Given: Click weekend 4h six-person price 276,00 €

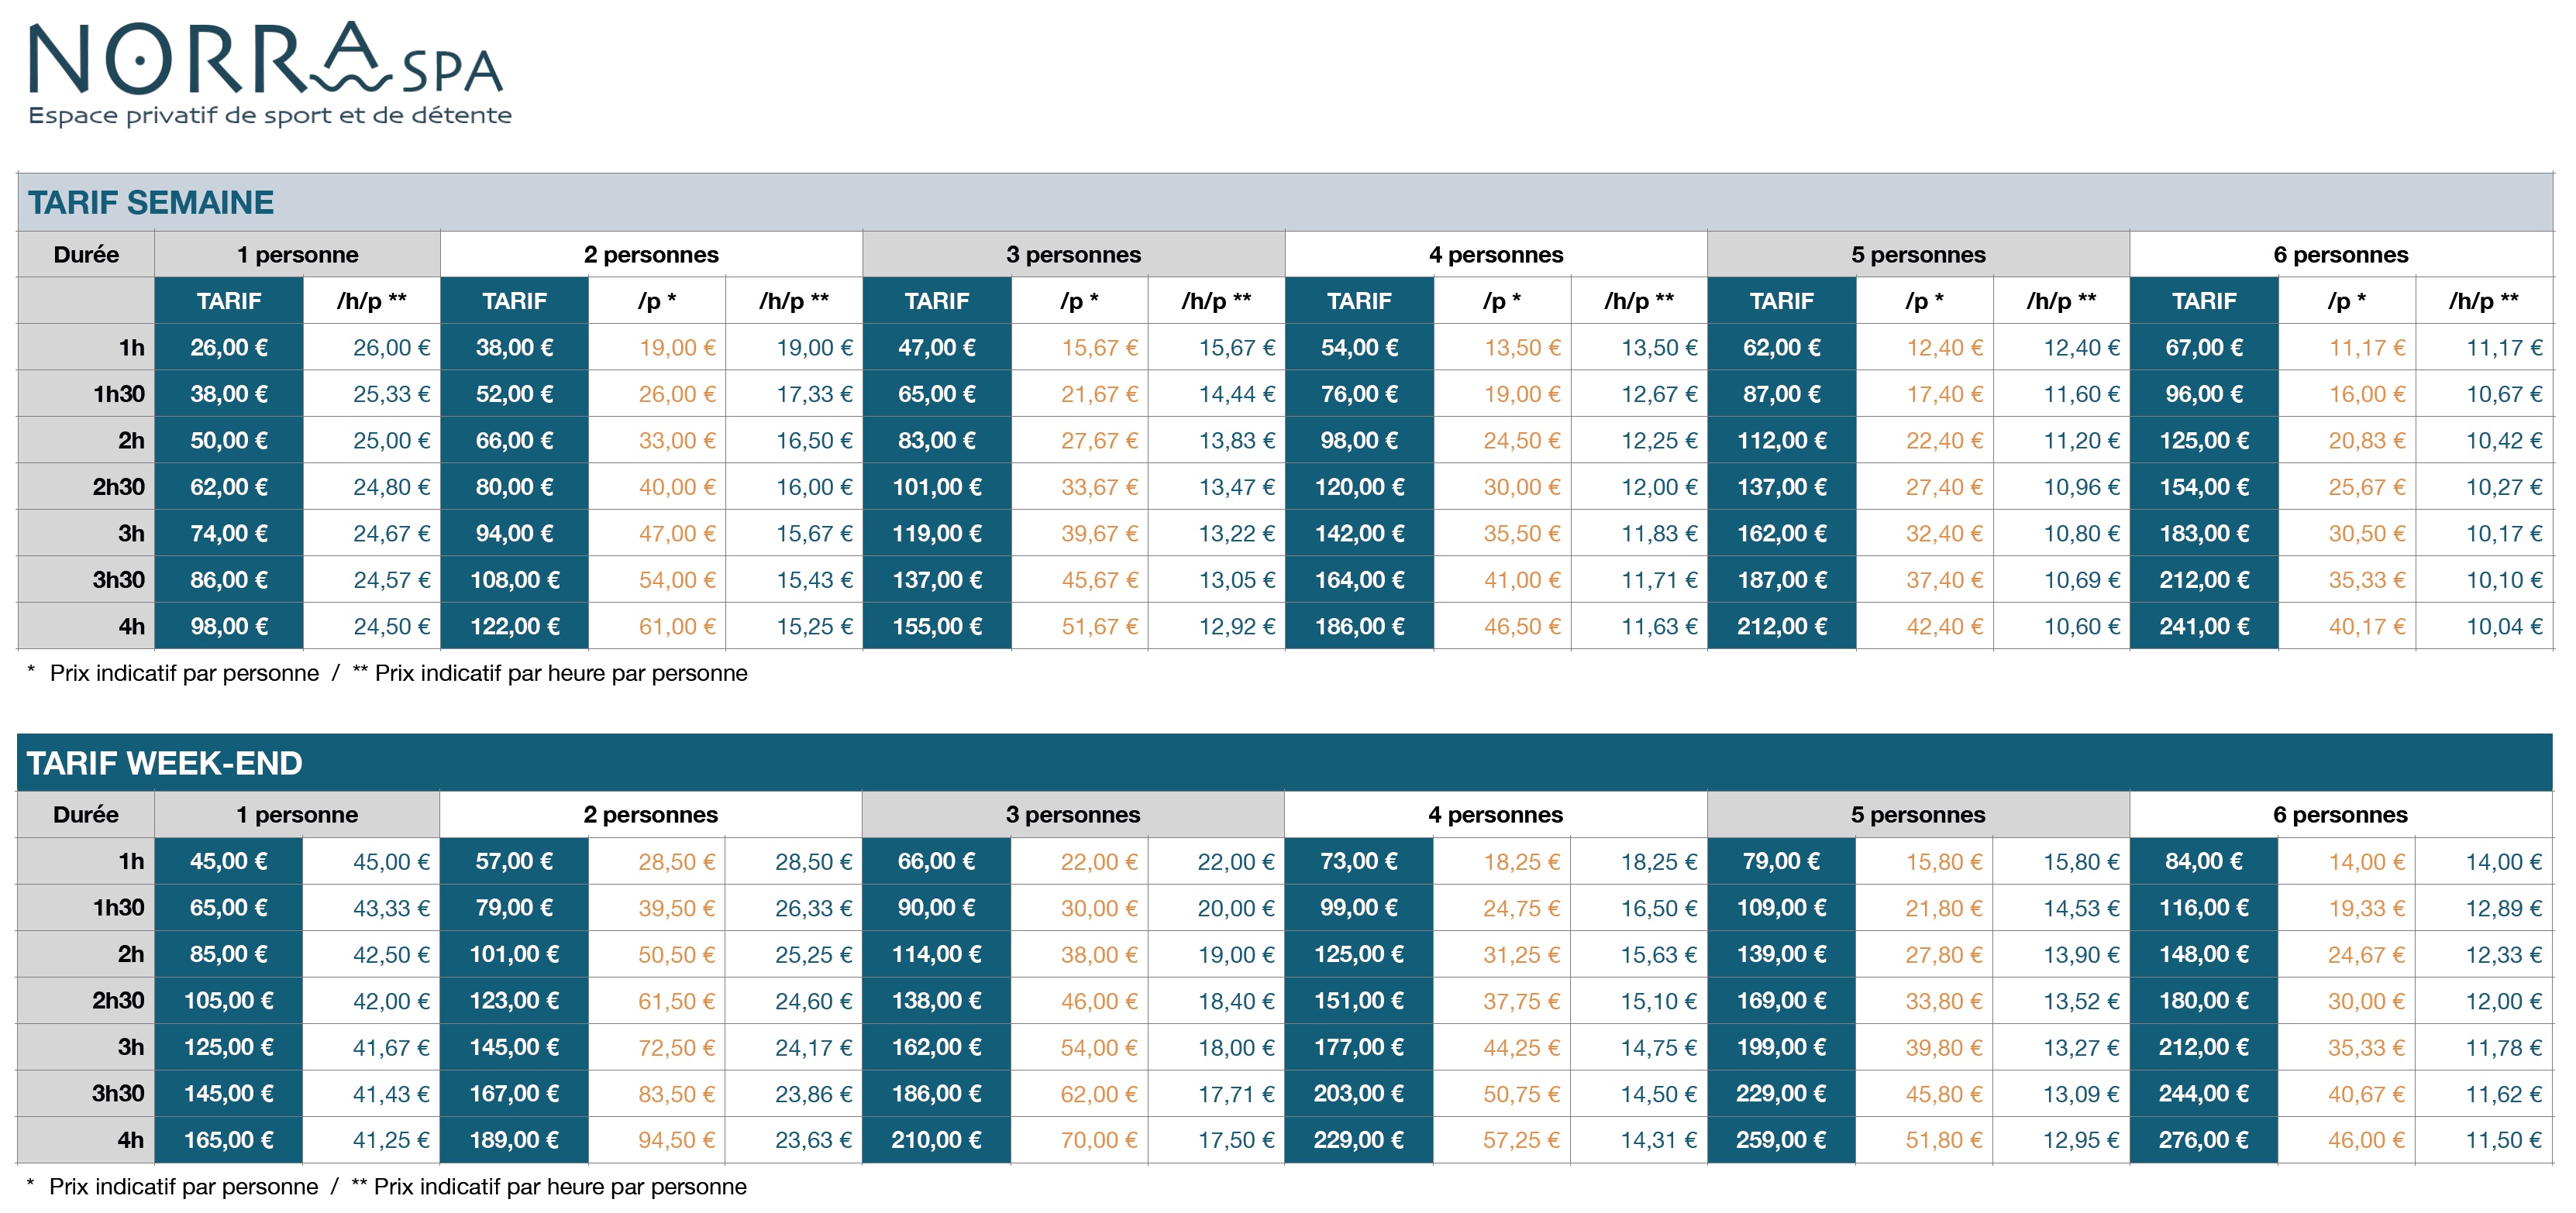Looking at the screenshot, I should (2203, 1140).
